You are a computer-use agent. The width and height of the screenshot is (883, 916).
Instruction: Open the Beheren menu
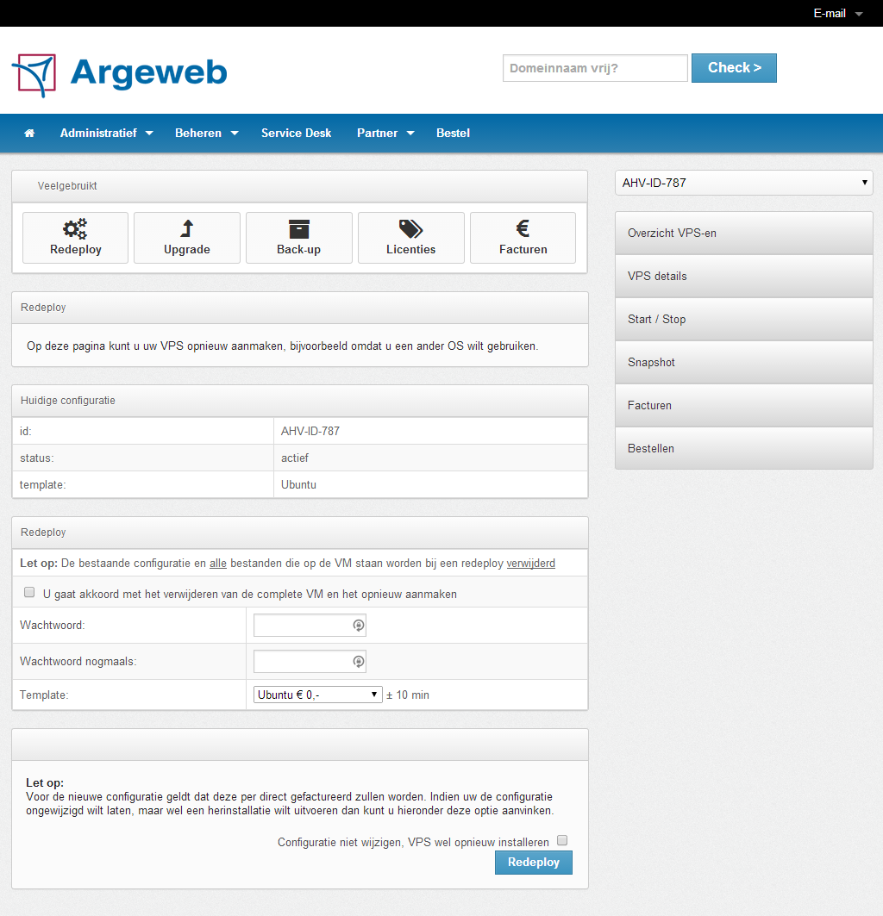[206, 134]
